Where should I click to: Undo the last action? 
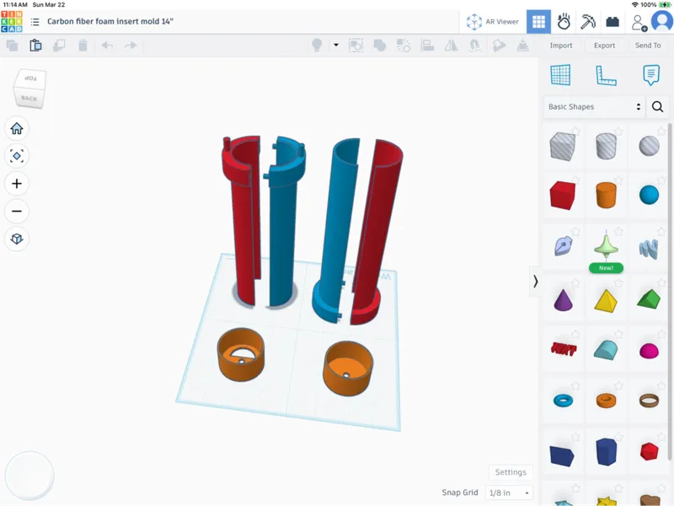107,46
